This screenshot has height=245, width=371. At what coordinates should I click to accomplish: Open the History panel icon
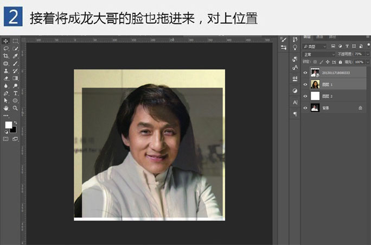pos(295,40)
